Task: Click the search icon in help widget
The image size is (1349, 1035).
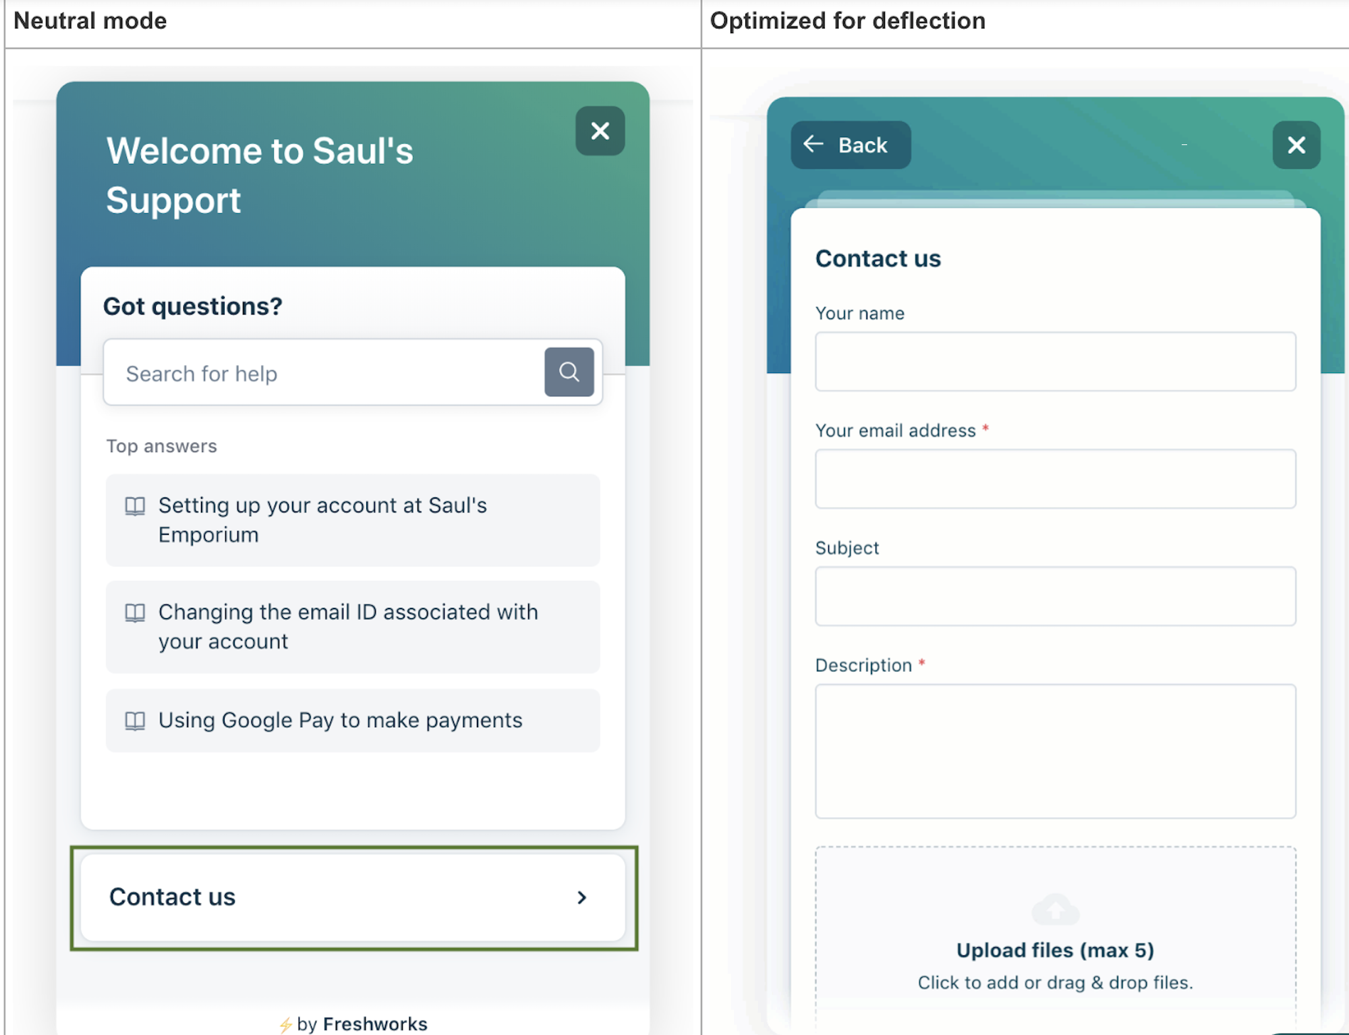Action: (569, 373)
